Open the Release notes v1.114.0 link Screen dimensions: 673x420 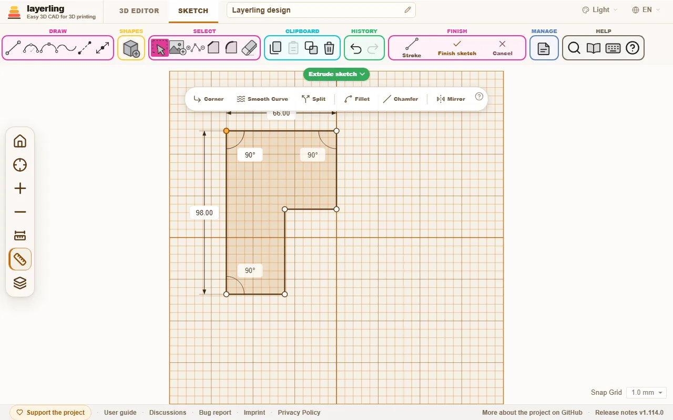[629, 413]
